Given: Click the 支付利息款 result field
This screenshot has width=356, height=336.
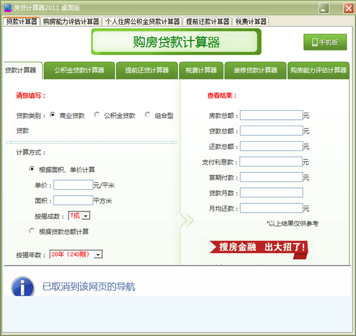Looking at the screenshot, I should pos(271,161).
